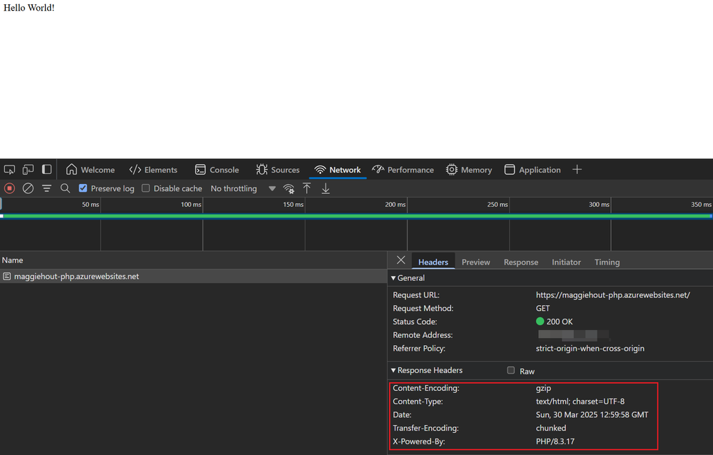Image resolution: width=713 pixels, height=455 pixels.
Task: Click the Hello World! page text
Action: tap(29, 8)
